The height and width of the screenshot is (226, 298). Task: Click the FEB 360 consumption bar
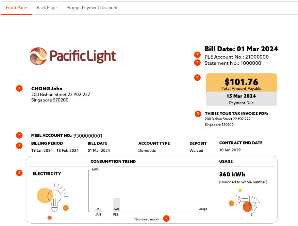click(117, 204)
